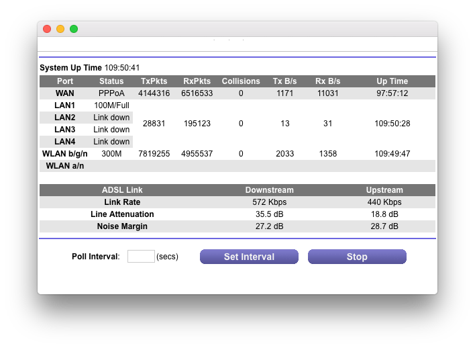Click the WLAN a/n port label
This screenshot has height=348, width=475.
click(x=65, y=166)
